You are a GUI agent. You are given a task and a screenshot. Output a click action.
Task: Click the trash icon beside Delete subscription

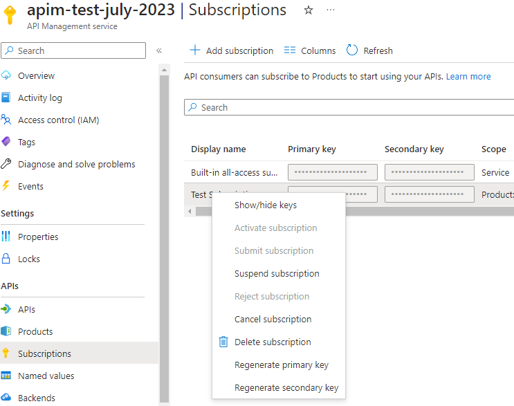[223, 342]
